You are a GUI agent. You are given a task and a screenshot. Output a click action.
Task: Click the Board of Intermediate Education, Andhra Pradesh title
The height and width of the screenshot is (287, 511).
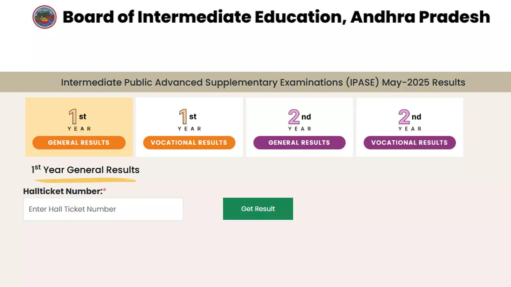[x=276, y=17]
